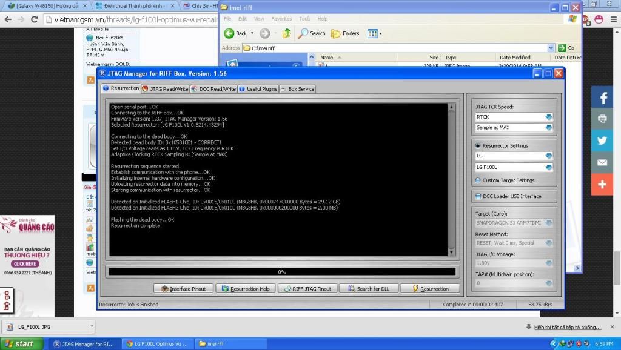Click the Search for DLL button
This screenshot has height=350, width=621.
(369, 289)
